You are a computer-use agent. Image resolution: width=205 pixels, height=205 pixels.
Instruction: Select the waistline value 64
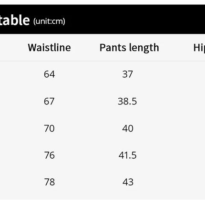(50, 74)
